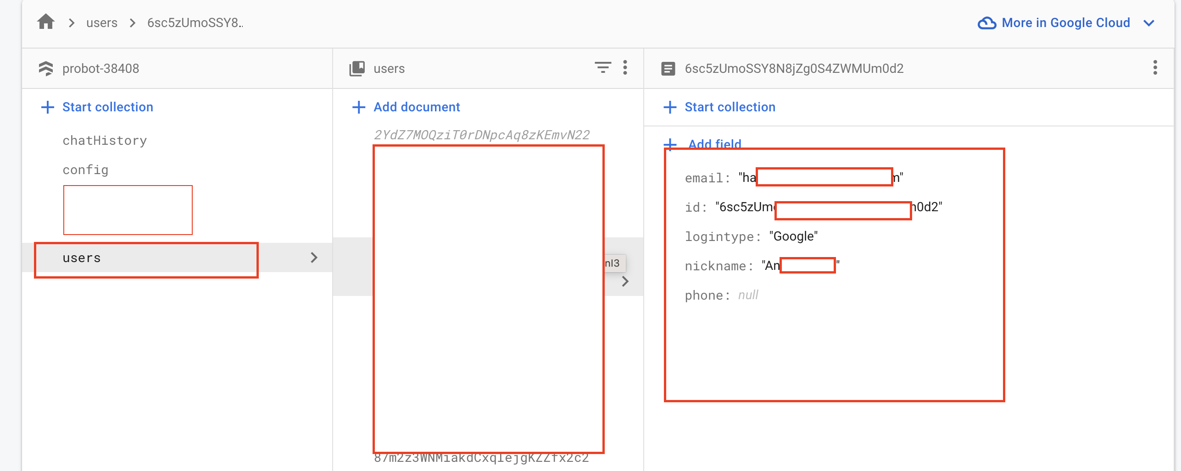Select the chatHistory collection

click(x=105, y=140)
